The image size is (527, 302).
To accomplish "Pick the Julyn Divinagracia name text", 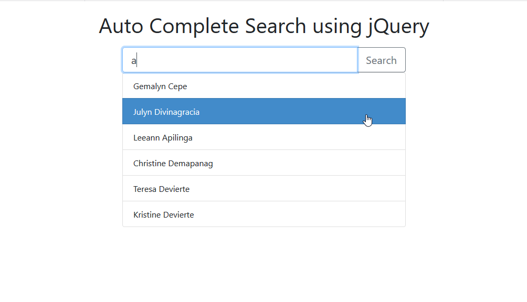I will [x=166, y=112].
